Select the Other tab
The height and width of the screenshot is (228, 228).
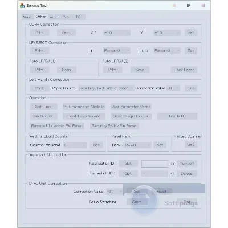point(41,17)
